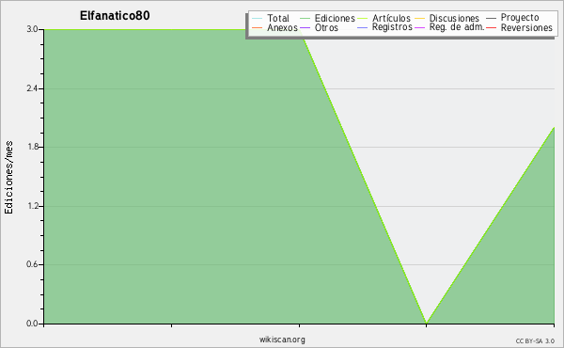564x348 pixels.
Task: Click the Reg. de adm. legend label
Action: [456, 27]
